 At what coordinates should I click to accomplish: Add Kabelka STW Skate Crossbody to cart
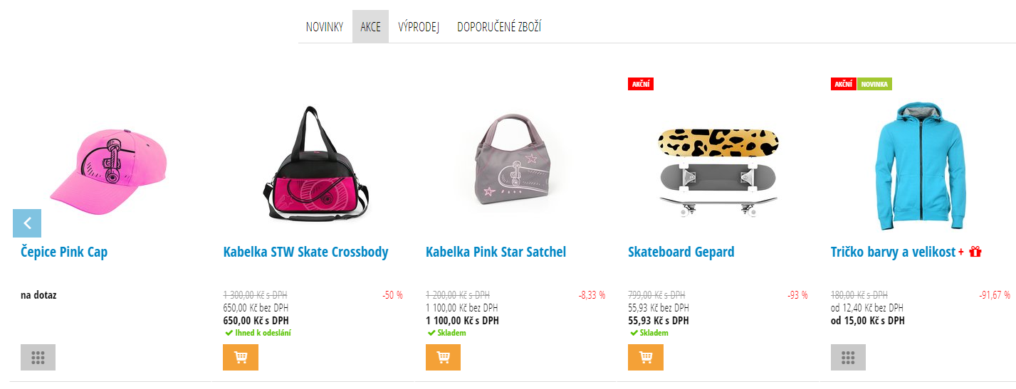[x=241, y=357]
